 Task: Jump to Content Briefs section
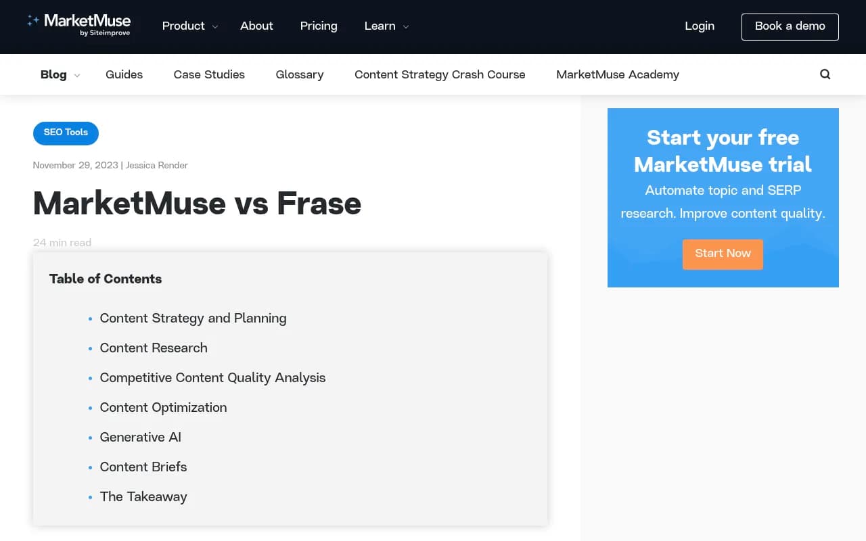tap(143, 467)
